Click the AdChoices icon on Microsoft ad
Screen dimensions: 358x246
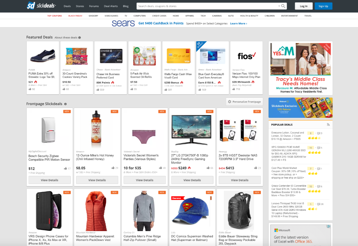[329, 226]
